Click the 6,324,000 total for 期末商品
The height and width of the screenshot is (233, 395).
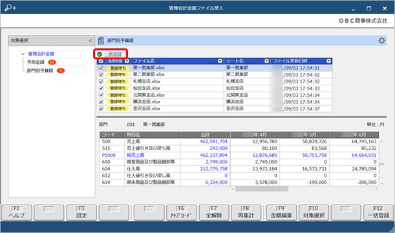pos(205,183)
